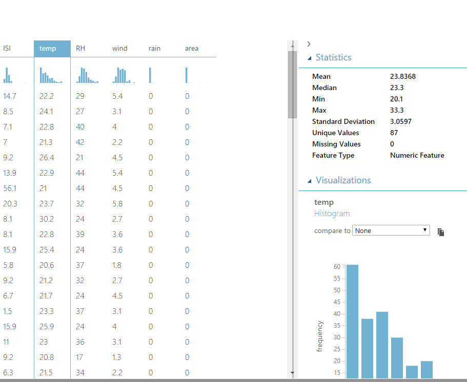The height and width of the screenshot is (382, 467).
Task: Click the wind mini histogram thumbnail
Action: [x=124, y=75]
